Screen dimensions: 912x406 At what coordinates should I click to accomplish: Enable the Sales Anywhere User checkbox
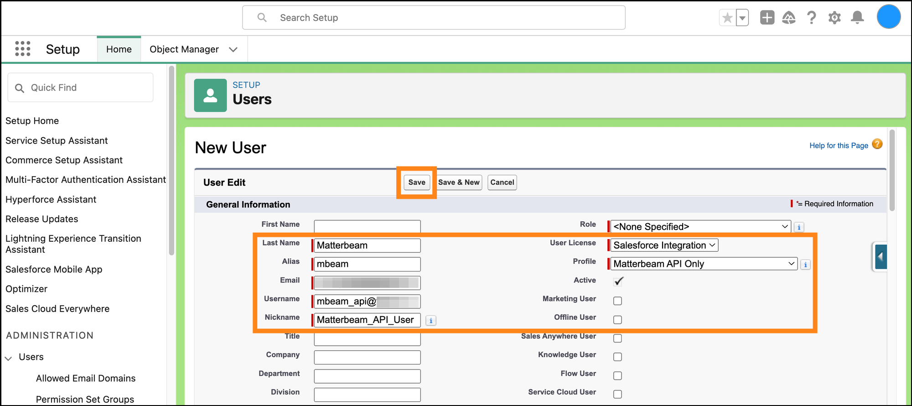617,338
